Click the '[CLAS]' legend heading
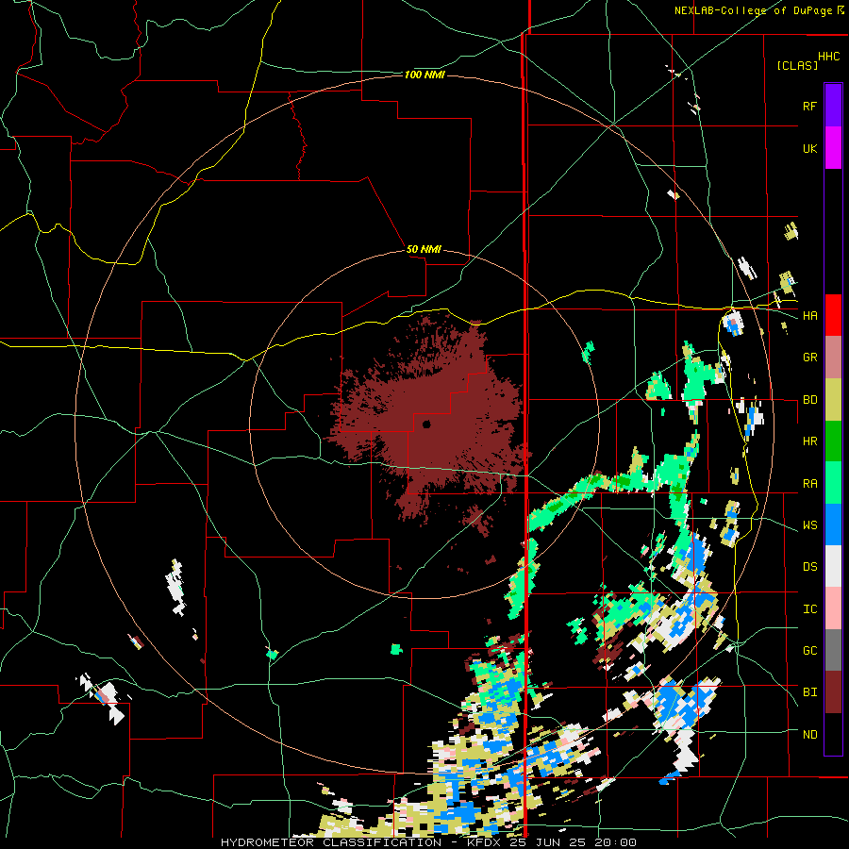This screenshot has width=849, height=849. 797,65
